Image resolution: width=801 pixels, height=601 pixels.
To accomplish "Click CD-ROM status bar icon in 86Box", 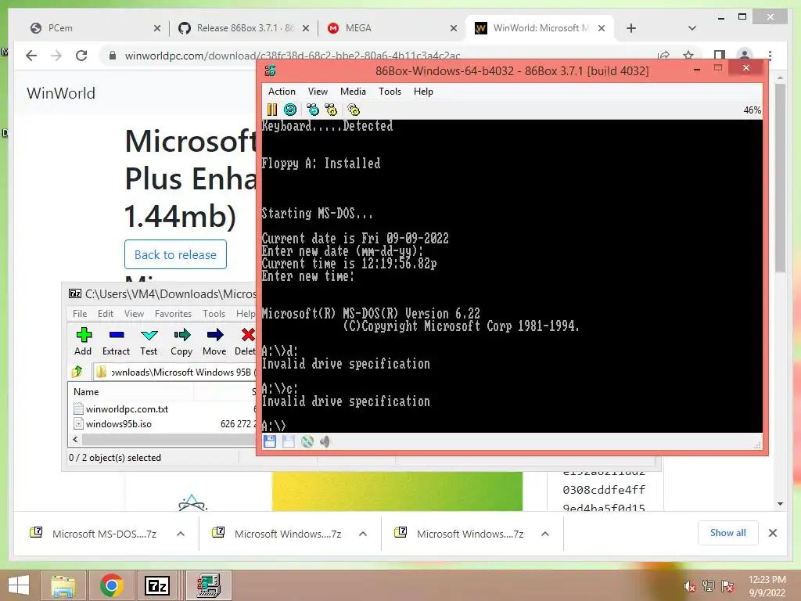I will coord(307,441).
